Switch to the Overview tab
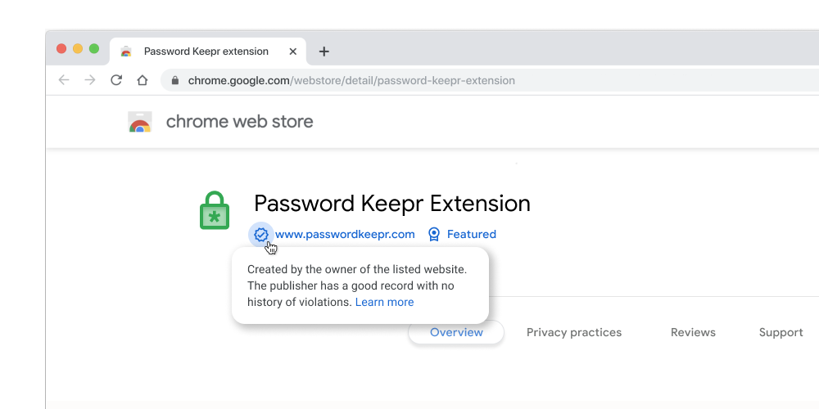The width and height of the screenshot is (819, 409). 456,332
